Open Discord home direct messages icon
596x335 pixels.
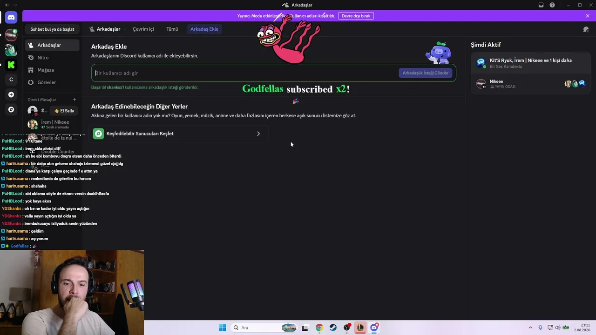[x=11, y=18]
